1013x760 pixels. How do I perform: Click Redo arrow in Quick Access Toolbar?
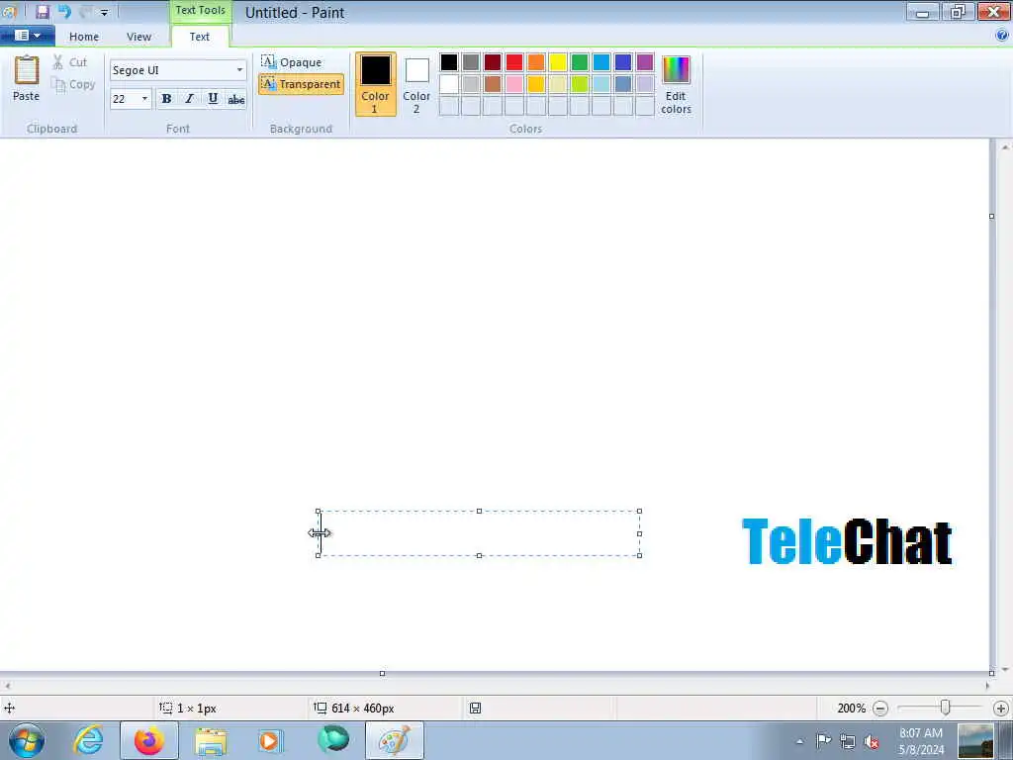tap(85, 12)
